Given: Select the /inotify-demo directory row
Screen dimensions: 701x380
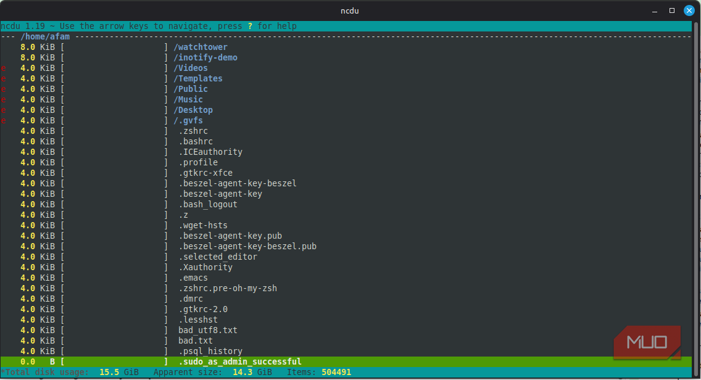Looking at the screenshot, I should 346,57.
